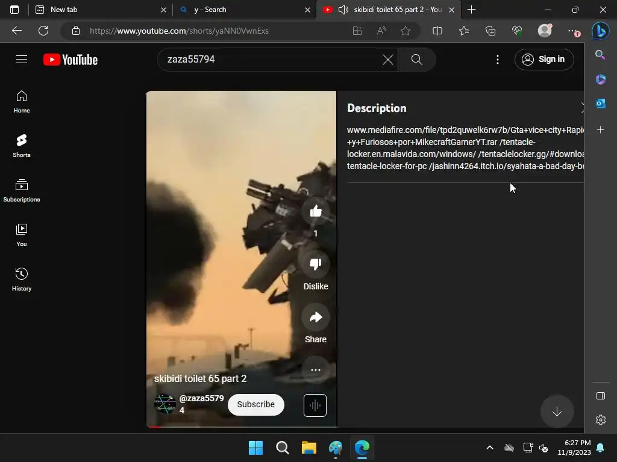Open Paint from the taskbar

(x=336, y=448)
